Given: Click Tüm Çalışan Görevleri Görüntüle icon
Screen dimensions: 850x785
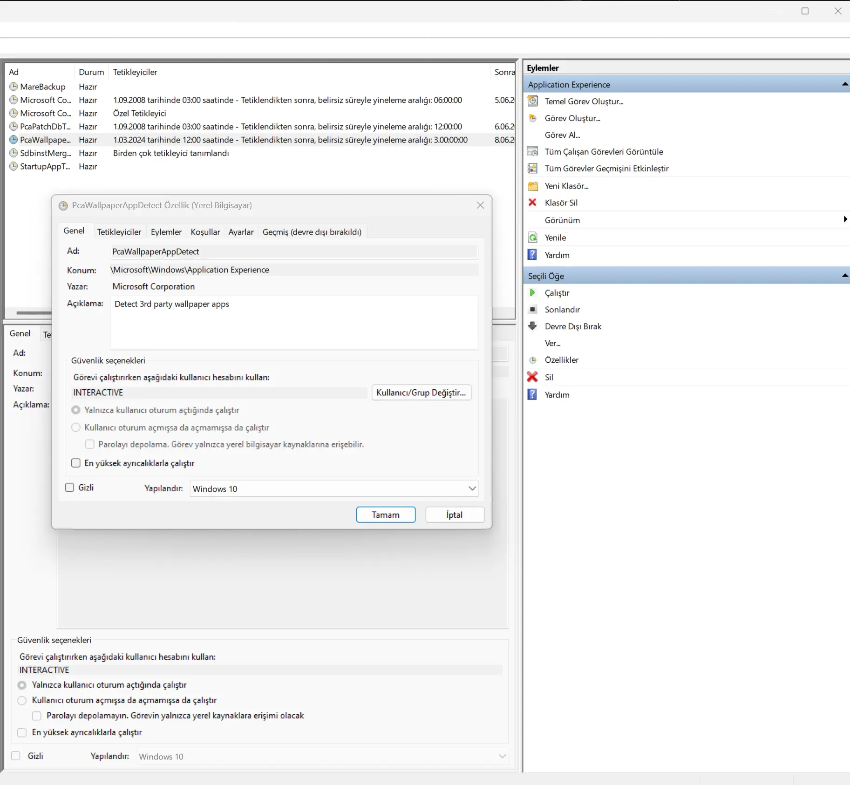Looking at the screenshot, I should [x=533, y=152].
